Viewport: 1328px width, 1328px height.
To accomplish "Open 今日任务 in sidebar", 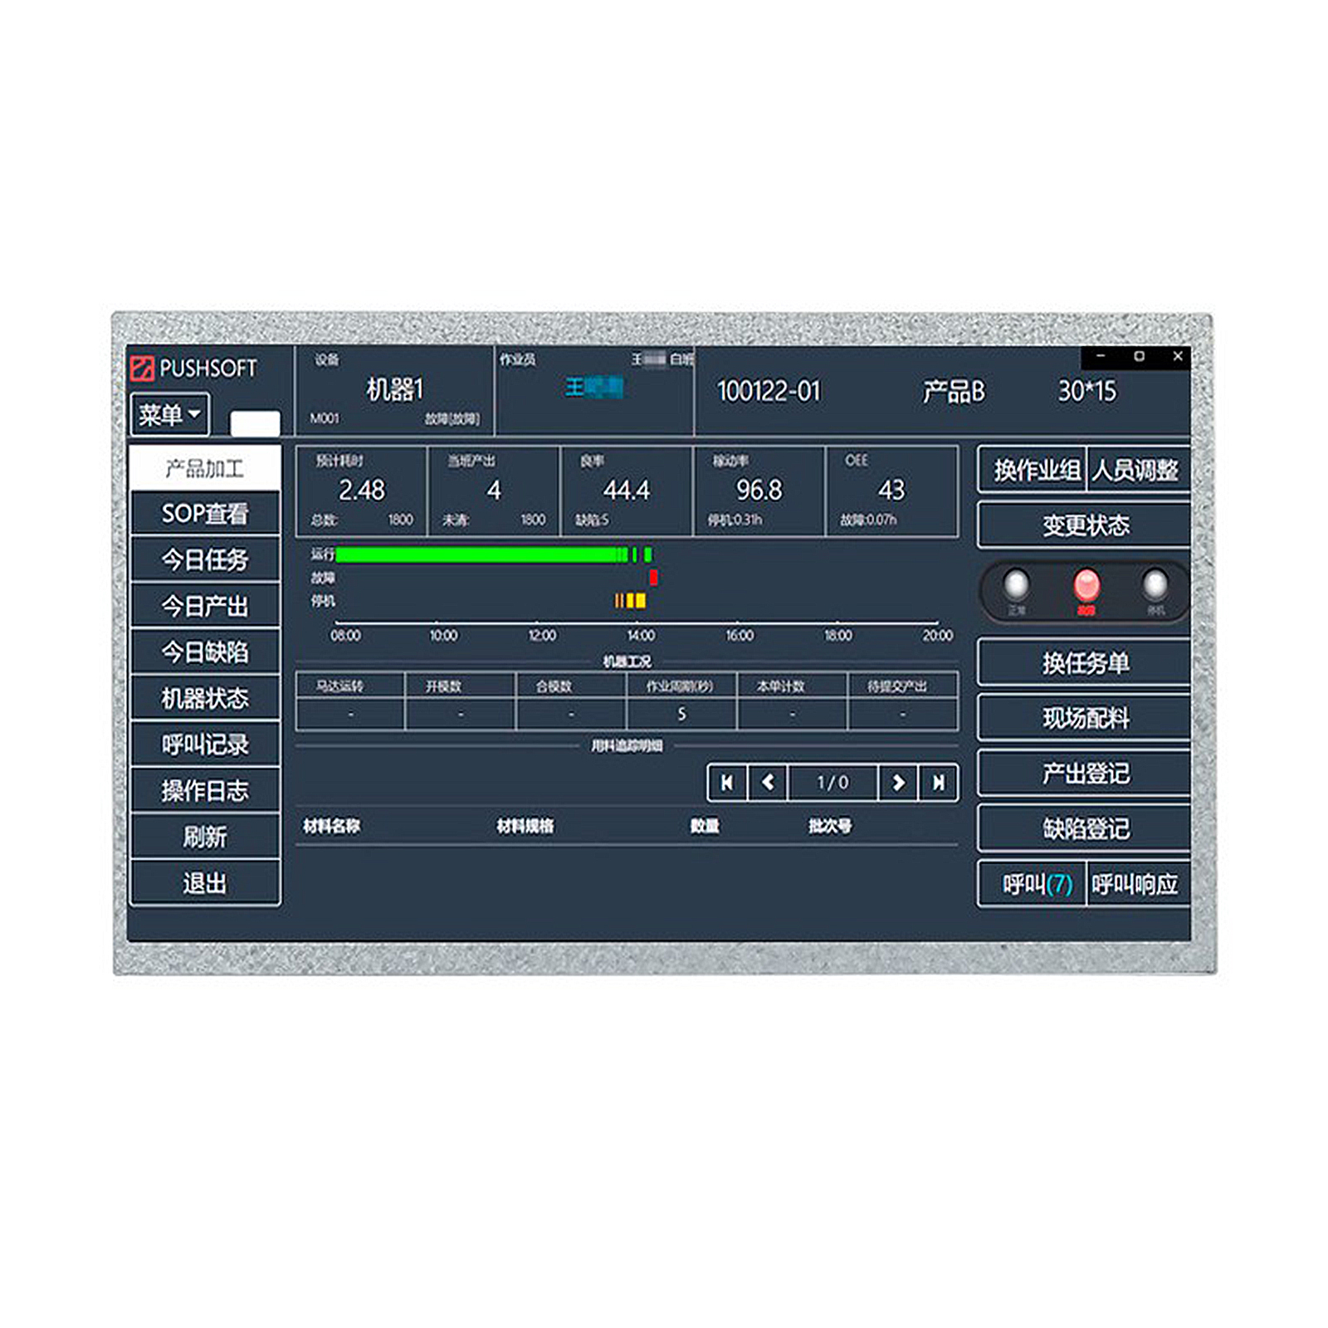I will (205, 560).
